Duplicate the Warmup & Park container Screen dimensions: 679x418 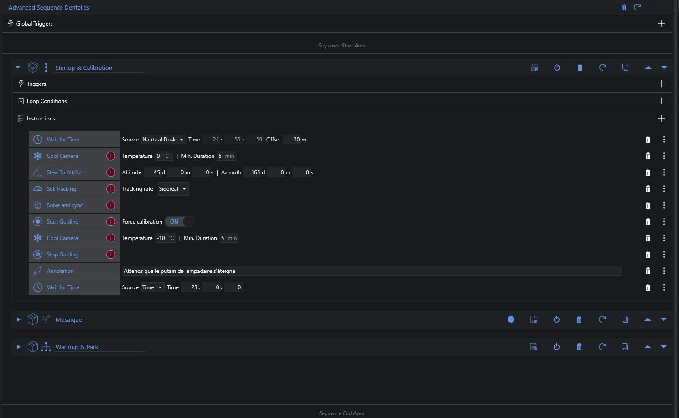point(625,347)
